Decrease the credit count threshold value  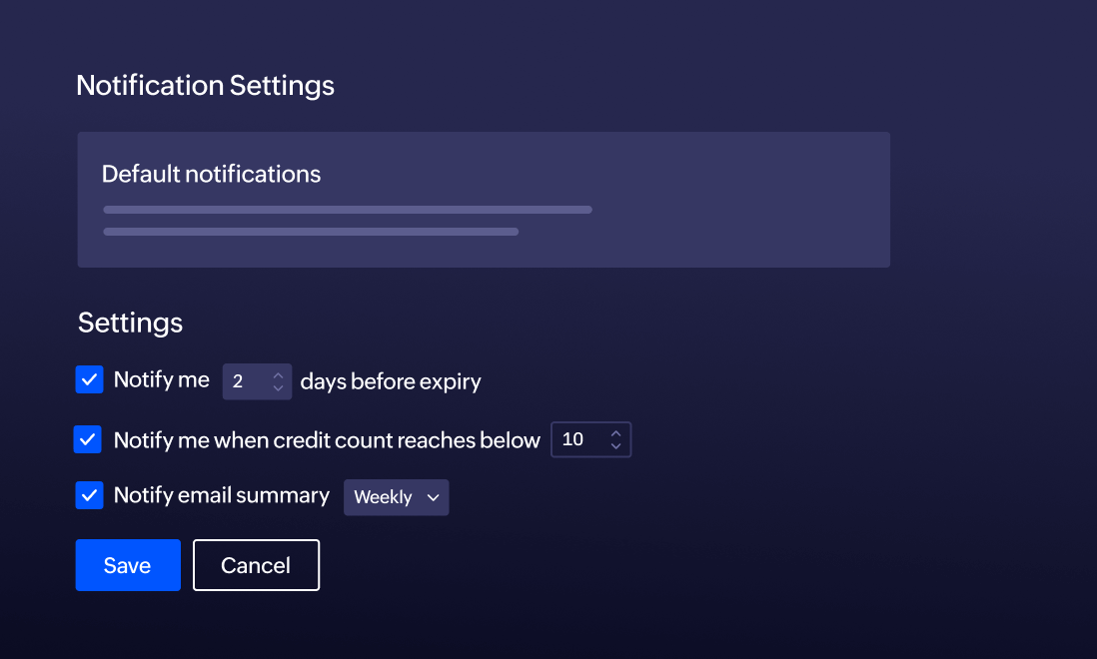(x=616, y=445)
